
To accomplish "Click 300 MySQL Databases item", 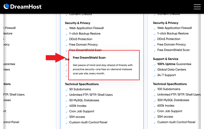I will [173, 100].
